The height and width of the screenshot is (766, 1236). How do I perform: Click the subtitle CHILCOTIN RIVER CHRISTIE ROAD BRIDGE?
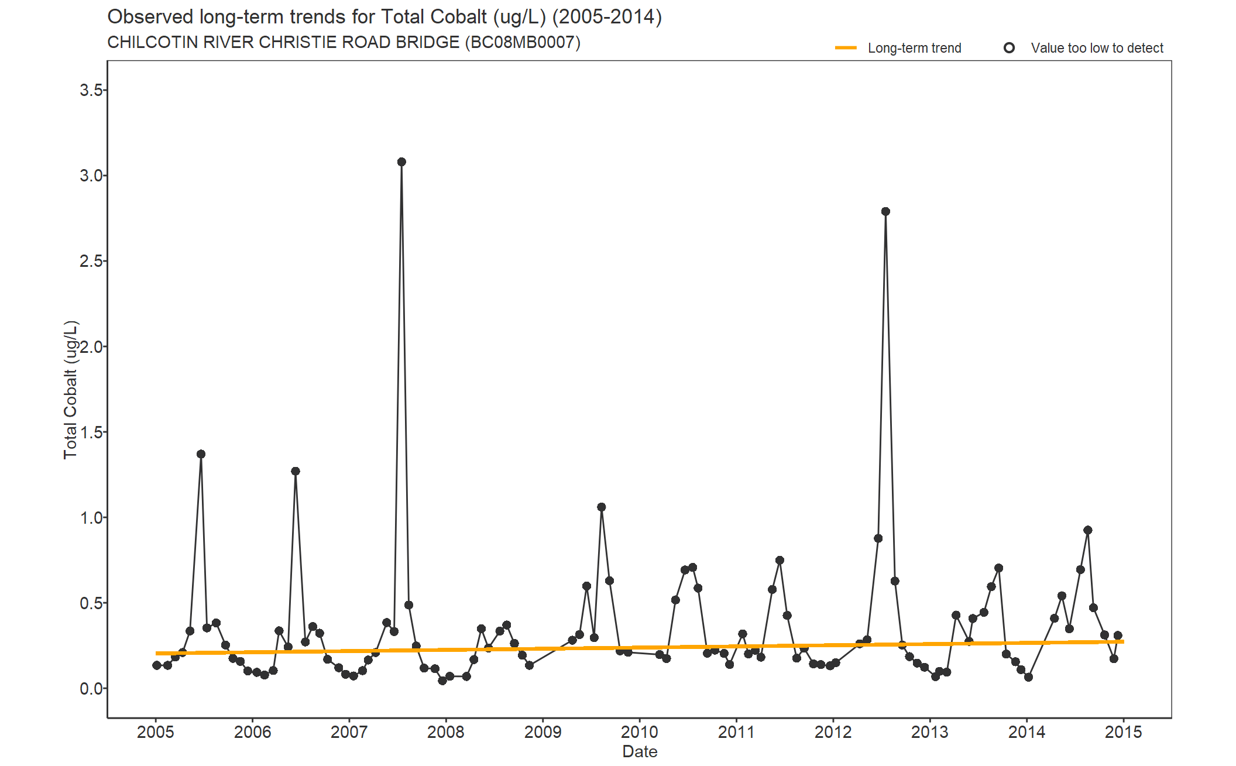click(344, 43)
